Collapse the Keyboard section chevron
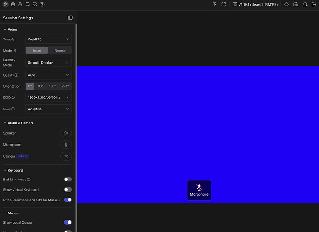The width and height of the screenshot is (319, 232). (x=5, y=170)
